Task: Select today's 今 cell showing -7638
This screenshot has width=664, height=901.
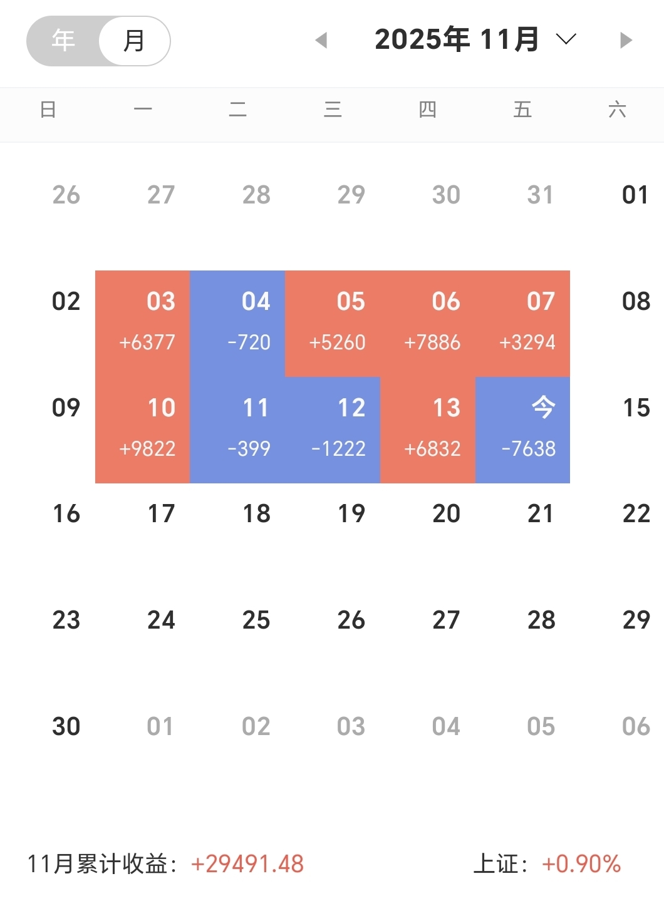Action: click(522, 430)
